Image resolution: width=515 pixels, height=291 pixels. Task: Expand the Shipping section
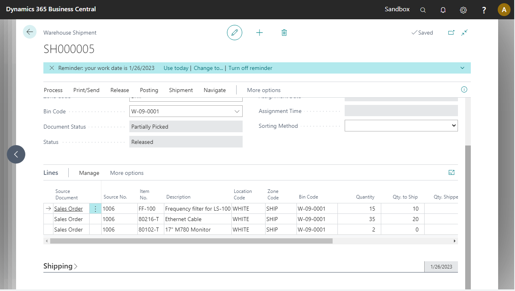60,266
